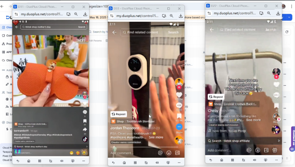Click the download icon in D33 address bar
The height and width of the screenshot is (167, 295).
[x=181, y=16]
